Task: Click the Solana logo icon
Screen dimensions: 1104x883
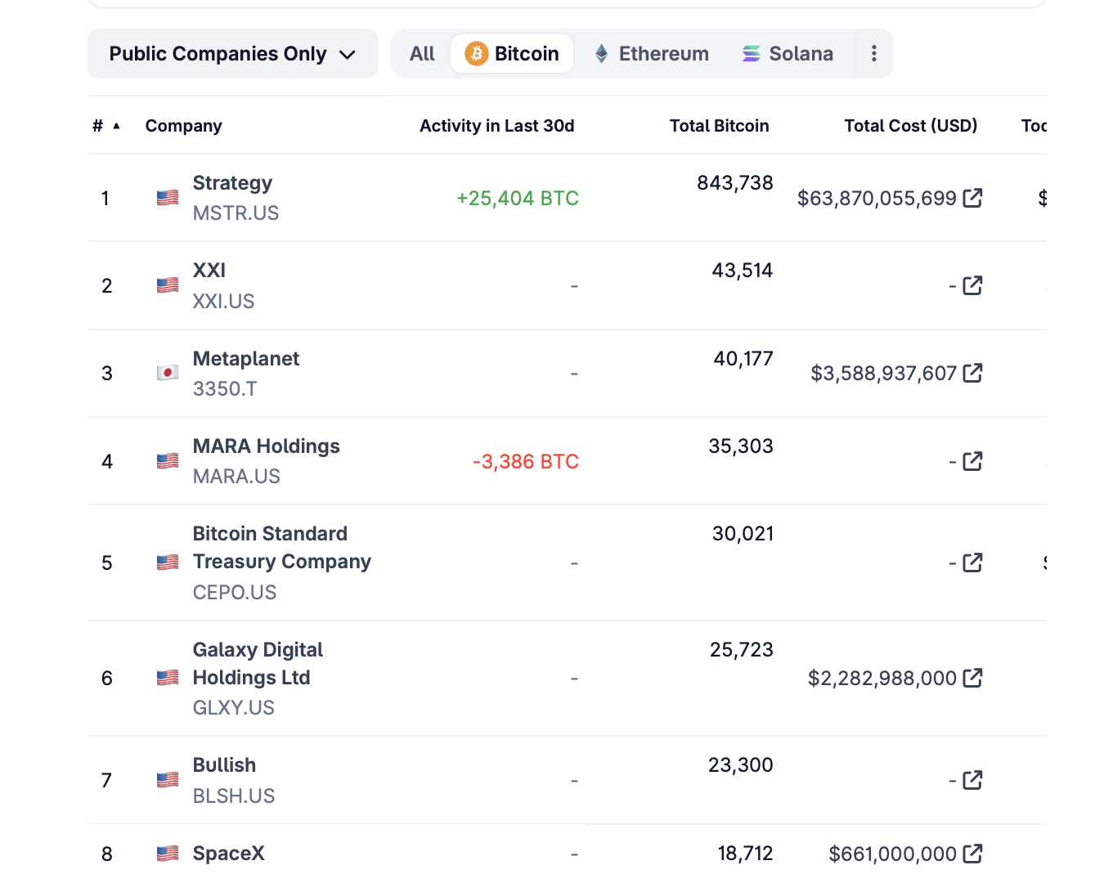Action: (751, 54)
